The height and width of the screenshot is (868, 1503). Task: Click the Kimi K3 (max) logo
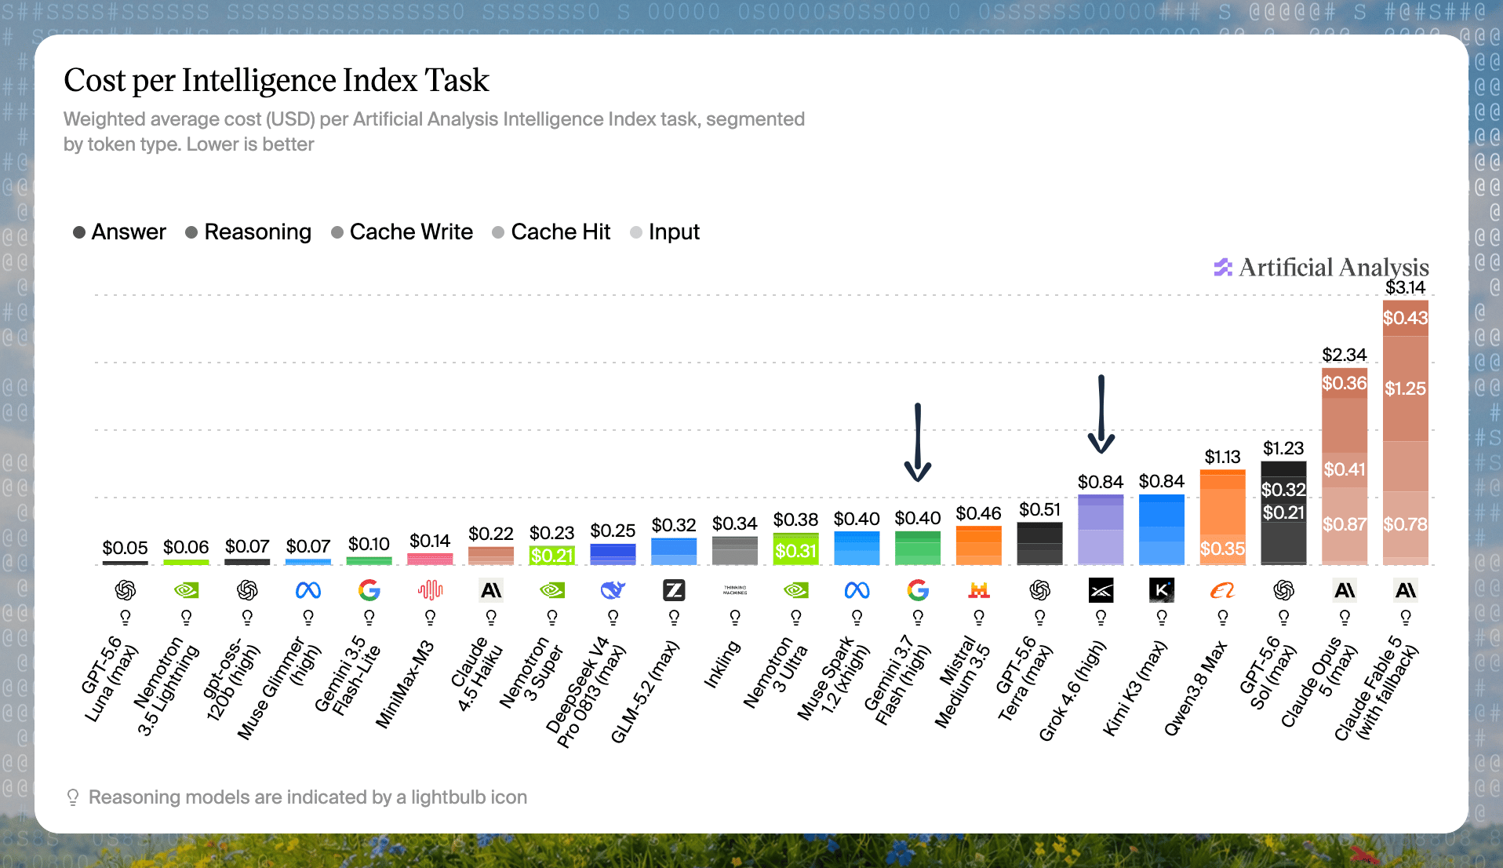click(x=1162, y=590)
